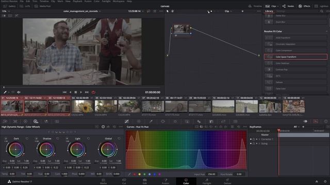The image size is (330, 185).
Task: Select clip 10 thumbnail in the timeline
Action: tap(223, 106)
